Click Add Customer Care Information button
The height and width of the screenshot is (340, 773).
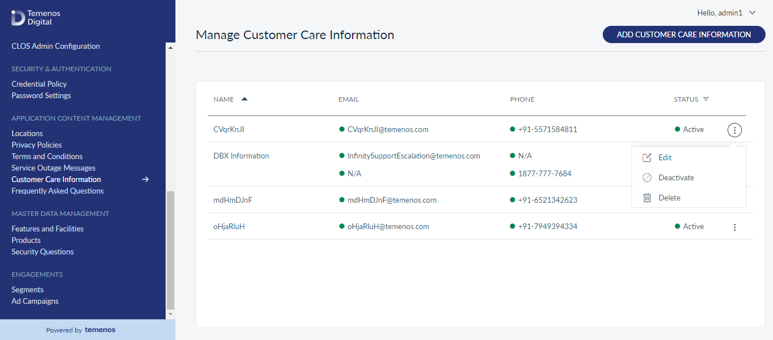click(x=684, y=34)
